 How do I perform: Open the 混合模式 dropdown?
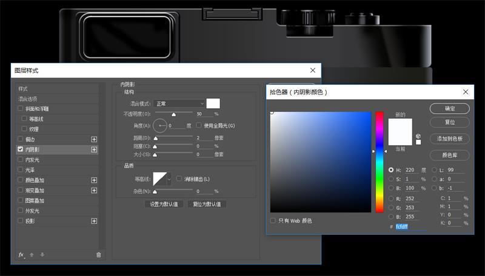(179, 103)
